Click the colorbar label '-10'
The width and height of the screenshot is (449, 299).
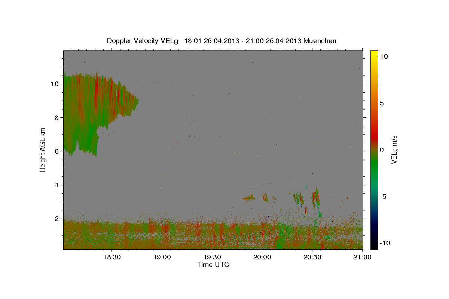click(385, 243)
